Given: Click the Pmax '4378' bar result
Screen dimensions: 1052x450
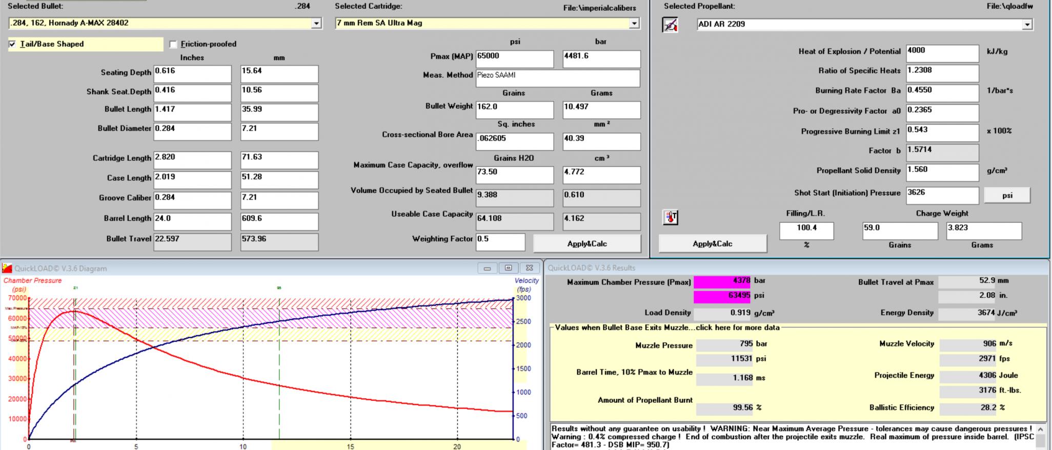Looking at the screenshot, I should tap(722, 281).
